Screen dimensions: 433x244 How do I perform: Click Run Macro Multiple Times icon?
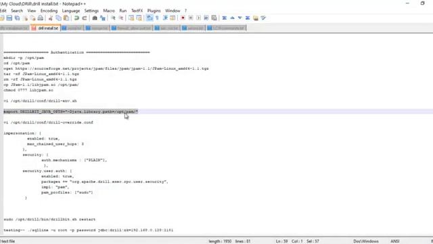206,18
